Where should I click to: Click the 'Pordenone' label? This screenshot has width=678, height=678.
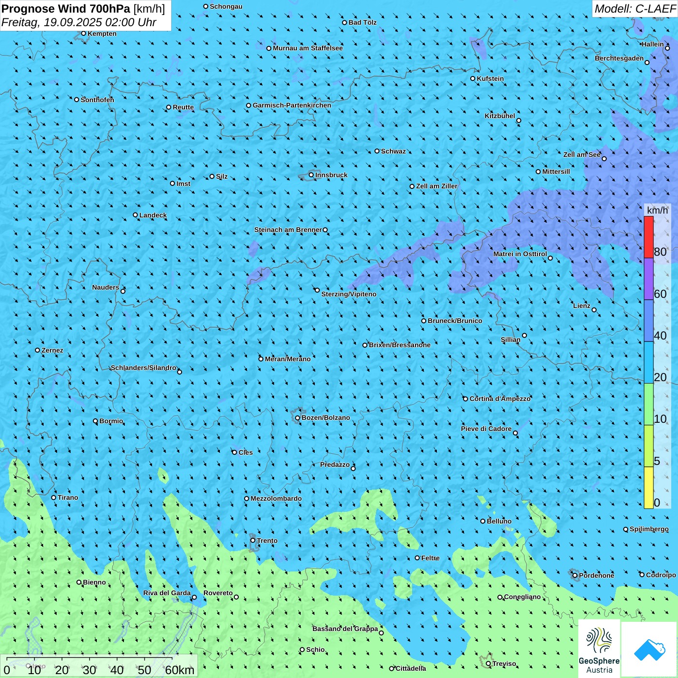point(597,575)
